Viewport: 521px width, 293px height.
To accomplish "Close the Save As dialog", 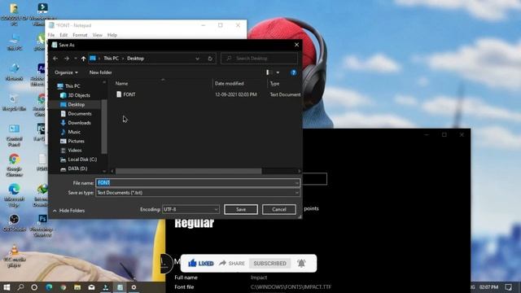I will (296, 45).
